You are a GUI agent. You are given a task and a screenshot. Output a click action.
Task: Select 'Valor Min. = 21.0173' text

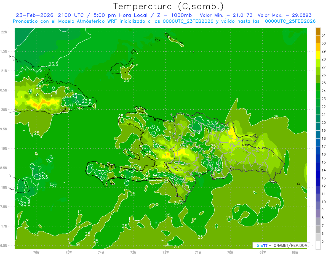tap(226, 15)
